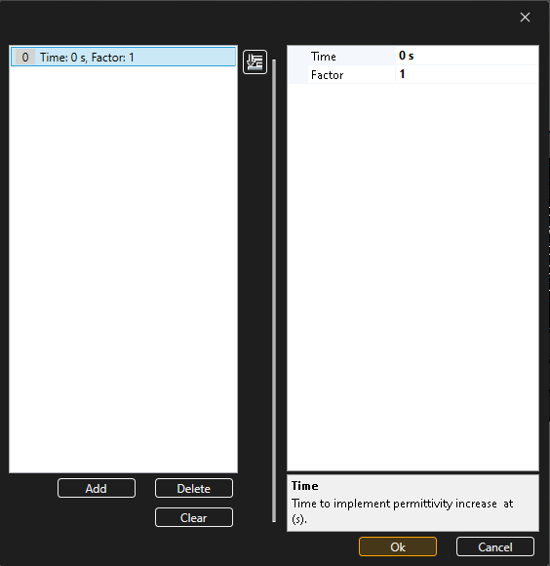Click the sort entries icon button

coord(255,62)
